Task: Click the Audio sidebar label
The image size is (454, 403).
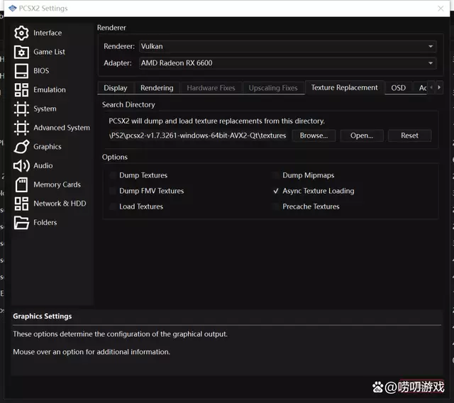Action: coord(43,165)
